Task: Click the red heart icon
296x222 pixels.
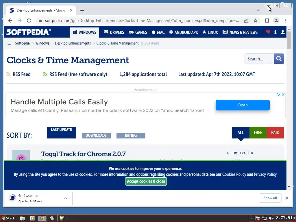Action: click(268, 32)
